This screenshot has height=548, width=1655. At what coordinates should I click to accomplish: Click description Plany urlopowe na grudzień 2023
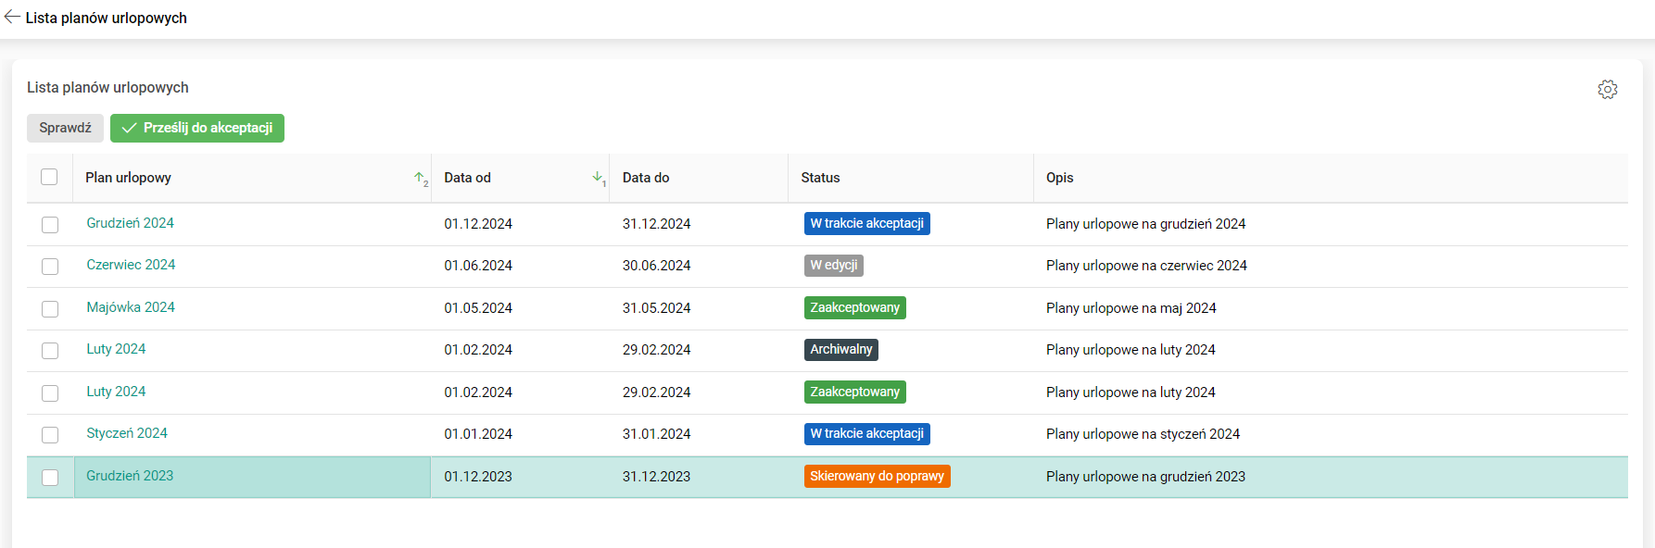point(1145,477)
